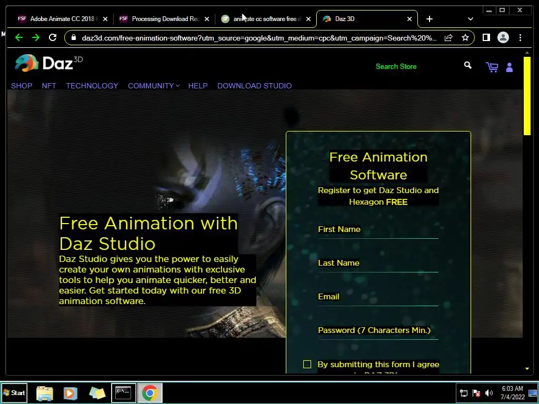Open File Explorer from the taskbar
Screen dimensions: 539x404
(45, 393)
